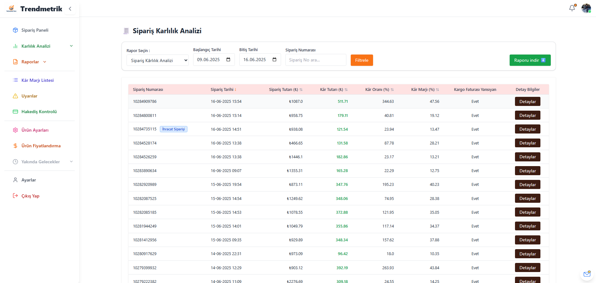Click the Sipariş No ara search field
596x283 pixels.
tap(316, 60)
